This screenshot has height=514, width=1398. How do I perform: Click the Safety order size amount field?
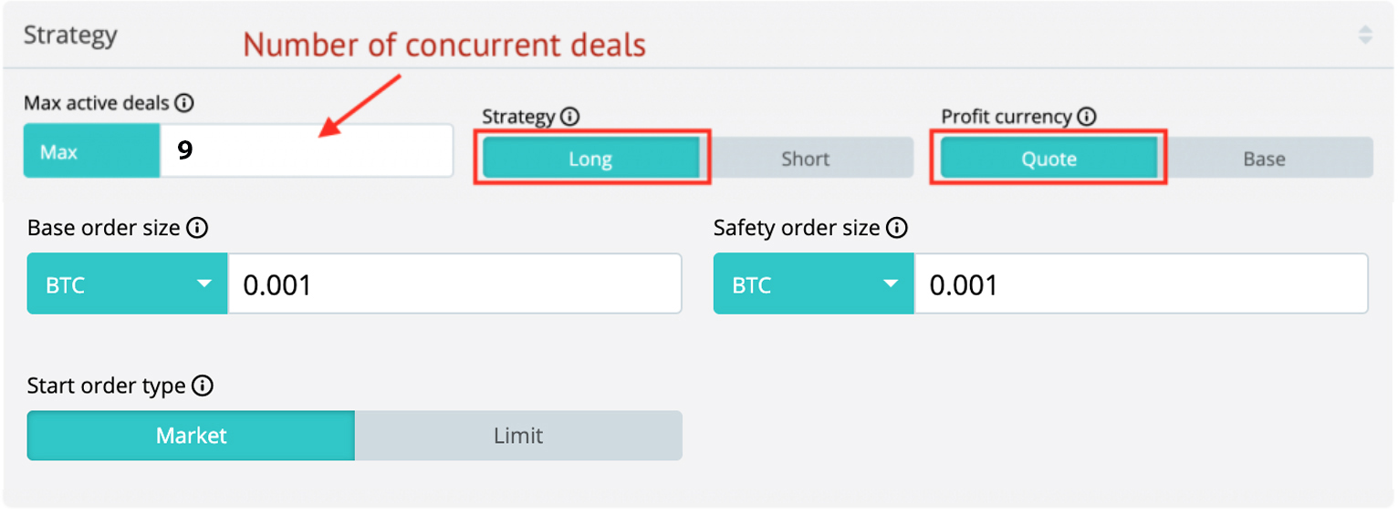point(1141,285)
